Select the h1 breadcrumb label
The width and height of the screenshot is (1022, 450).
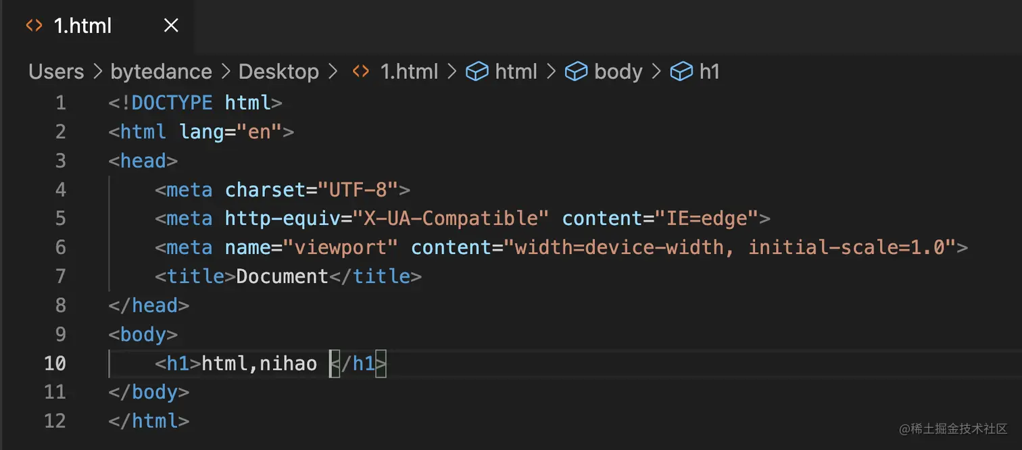point(709,72)
